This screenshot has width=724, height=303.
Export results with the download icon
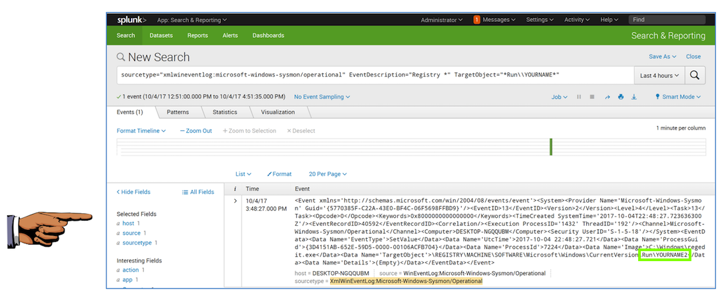[x=633, y=97]
